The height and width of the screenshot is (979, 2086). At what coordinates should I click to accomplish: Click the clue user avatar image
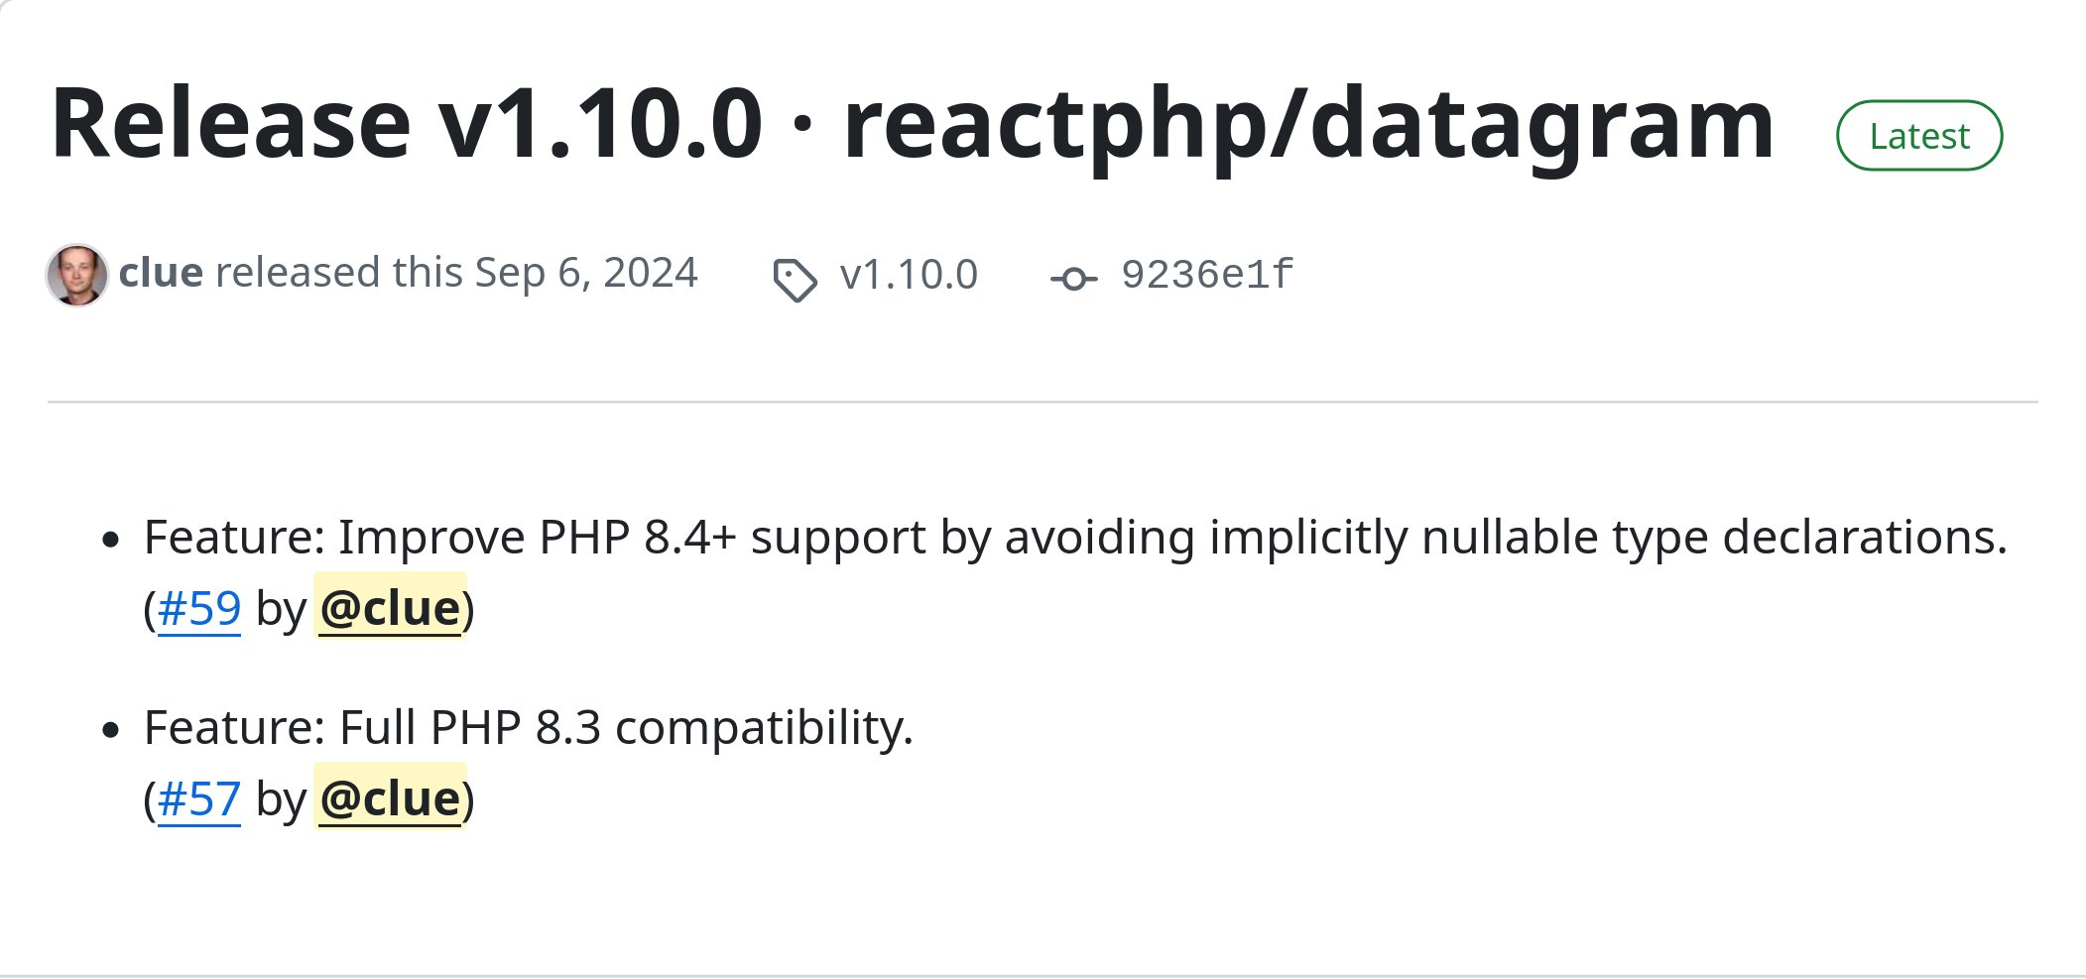click(76, 275)
